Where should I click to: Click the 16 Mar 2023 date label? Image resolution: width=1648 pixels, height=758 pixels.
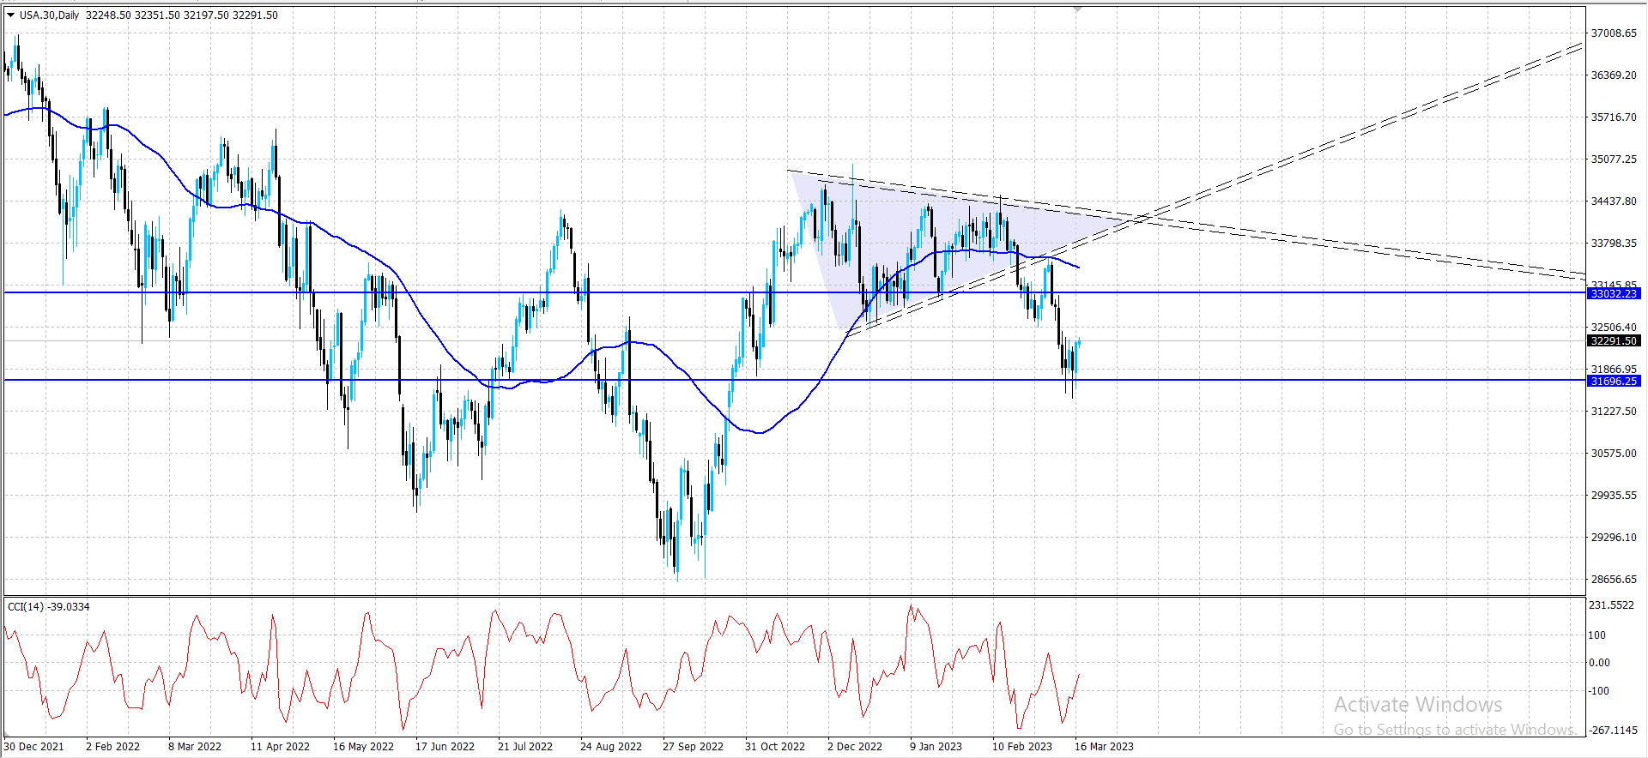1104,747
